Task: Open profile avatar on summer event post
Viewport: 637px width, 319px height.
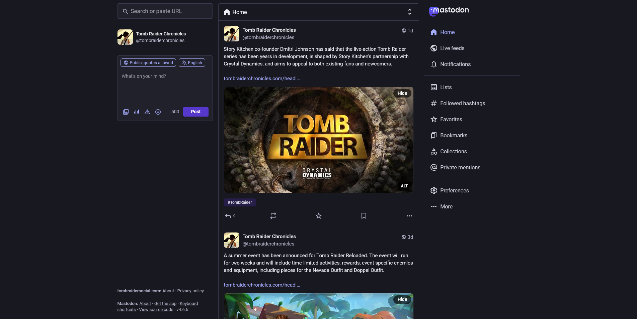Action: click(x=232, y=240)
